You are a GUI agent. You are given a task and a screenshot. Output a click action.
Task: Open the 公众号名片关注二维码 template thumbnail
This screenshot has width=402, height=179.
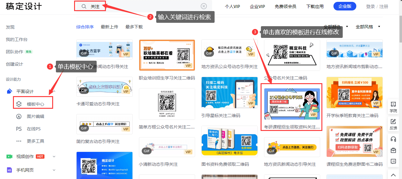point(292,55)
